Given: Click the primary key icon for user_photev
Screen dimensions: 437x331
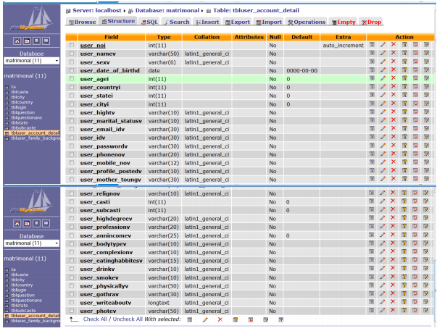Looking at the screenshot, I should point(404,311).
